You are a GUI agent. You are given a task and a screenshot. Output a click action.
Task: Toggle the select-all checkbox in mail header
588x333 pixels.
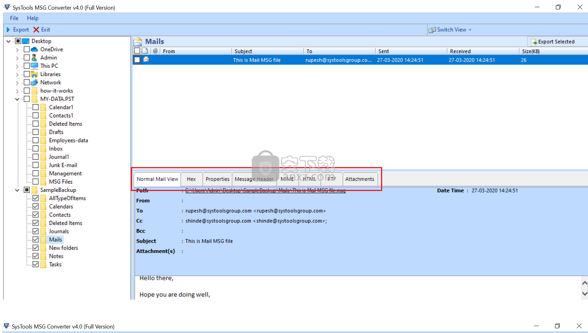137,51
